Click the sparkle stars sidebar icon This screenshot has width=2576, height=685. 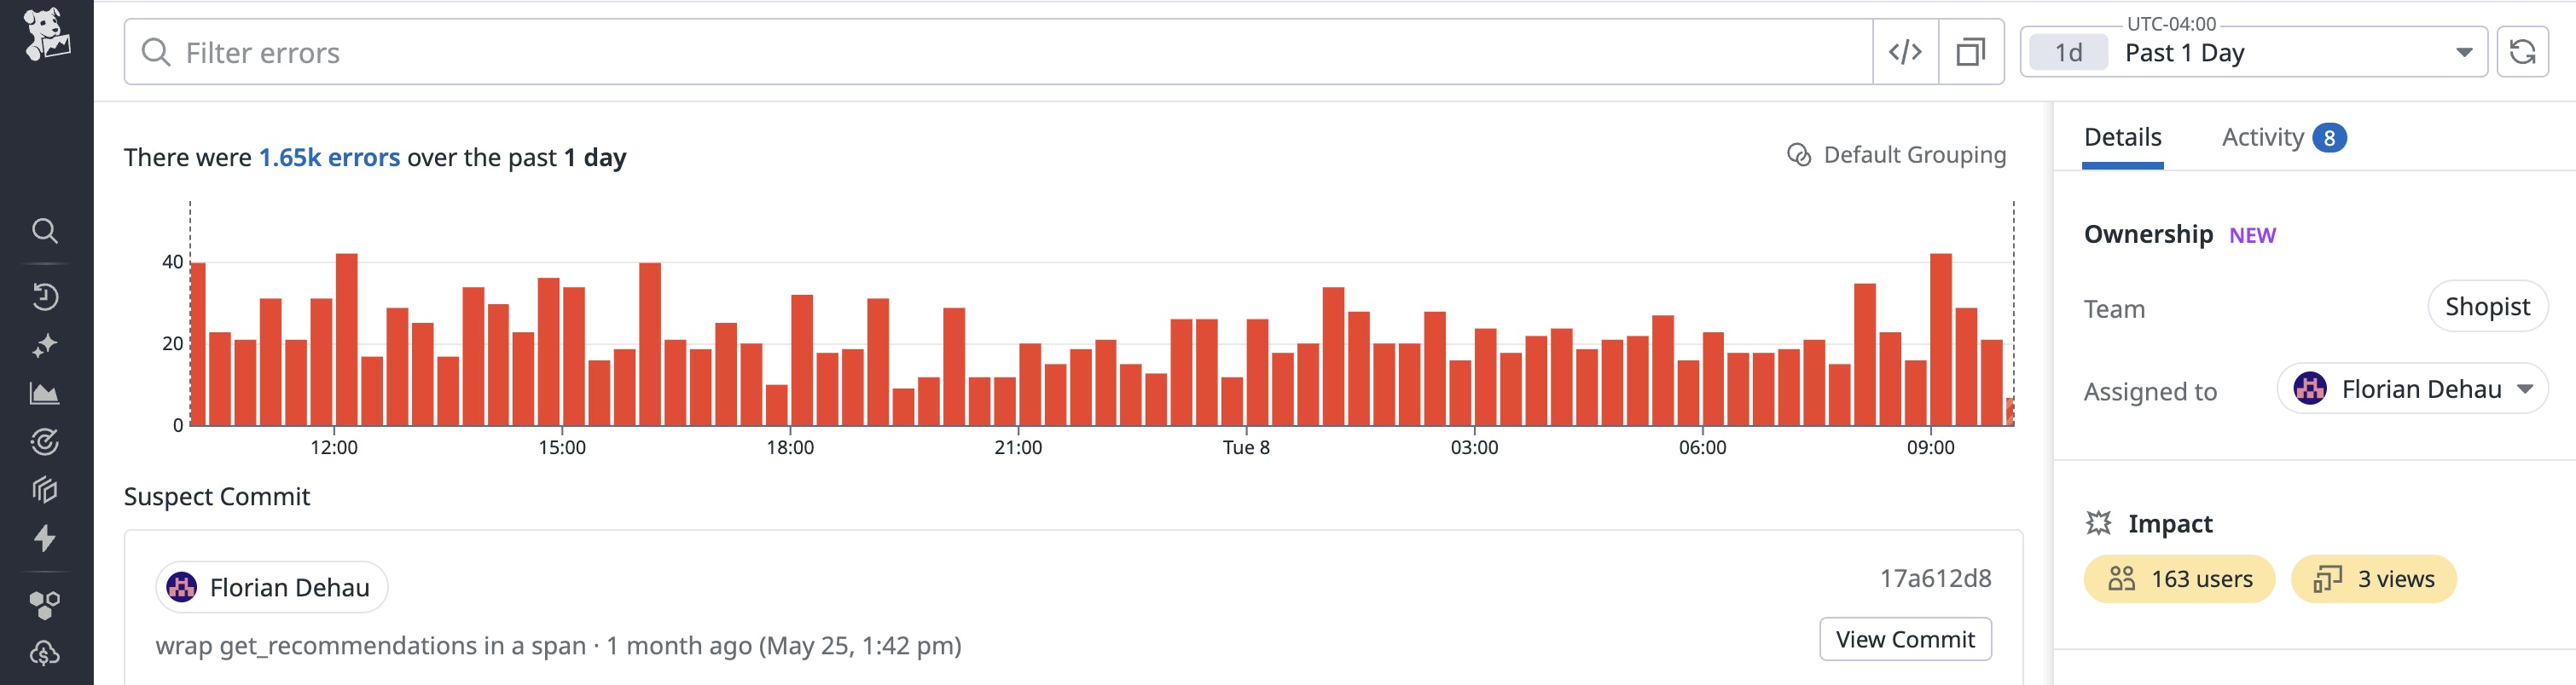pyautogui.click(x=45, y=346)
